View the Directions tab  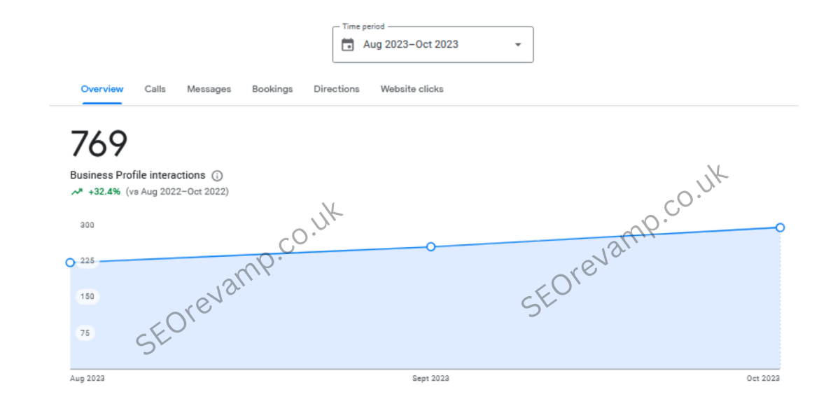point(337,89)
